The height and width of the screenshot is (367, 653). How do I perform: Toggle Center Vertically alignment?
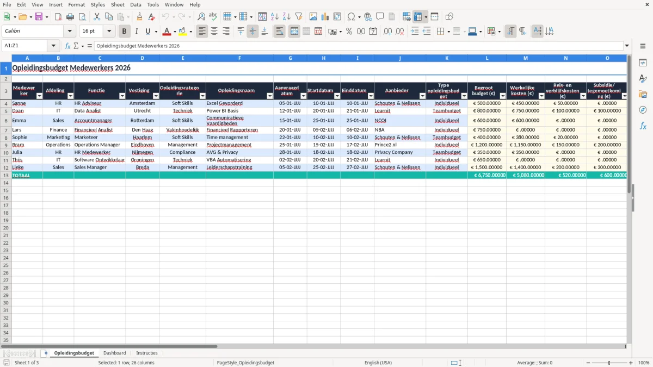(x=252, y=32)
